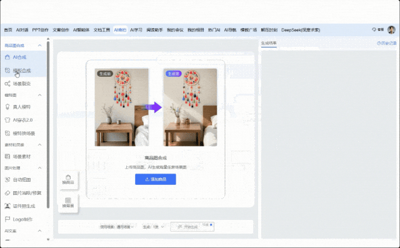Open AI合成 in the sidebar
The height and width of the screenshot is (248, 400).
pos(23,57)
